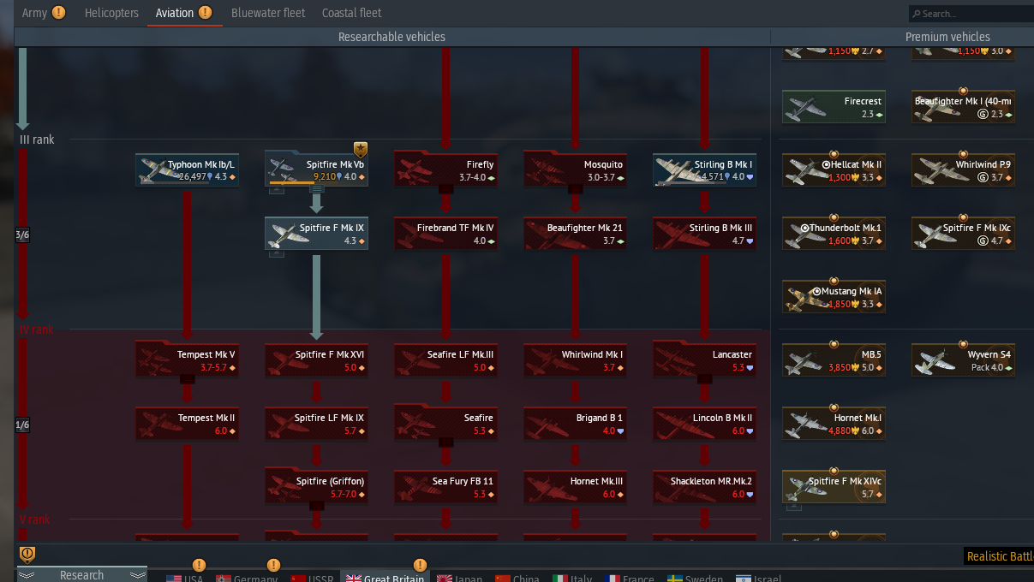Screen dimensions: 1034x582
Task: Expand the Lancaster group folder
Action: [704, 379]
